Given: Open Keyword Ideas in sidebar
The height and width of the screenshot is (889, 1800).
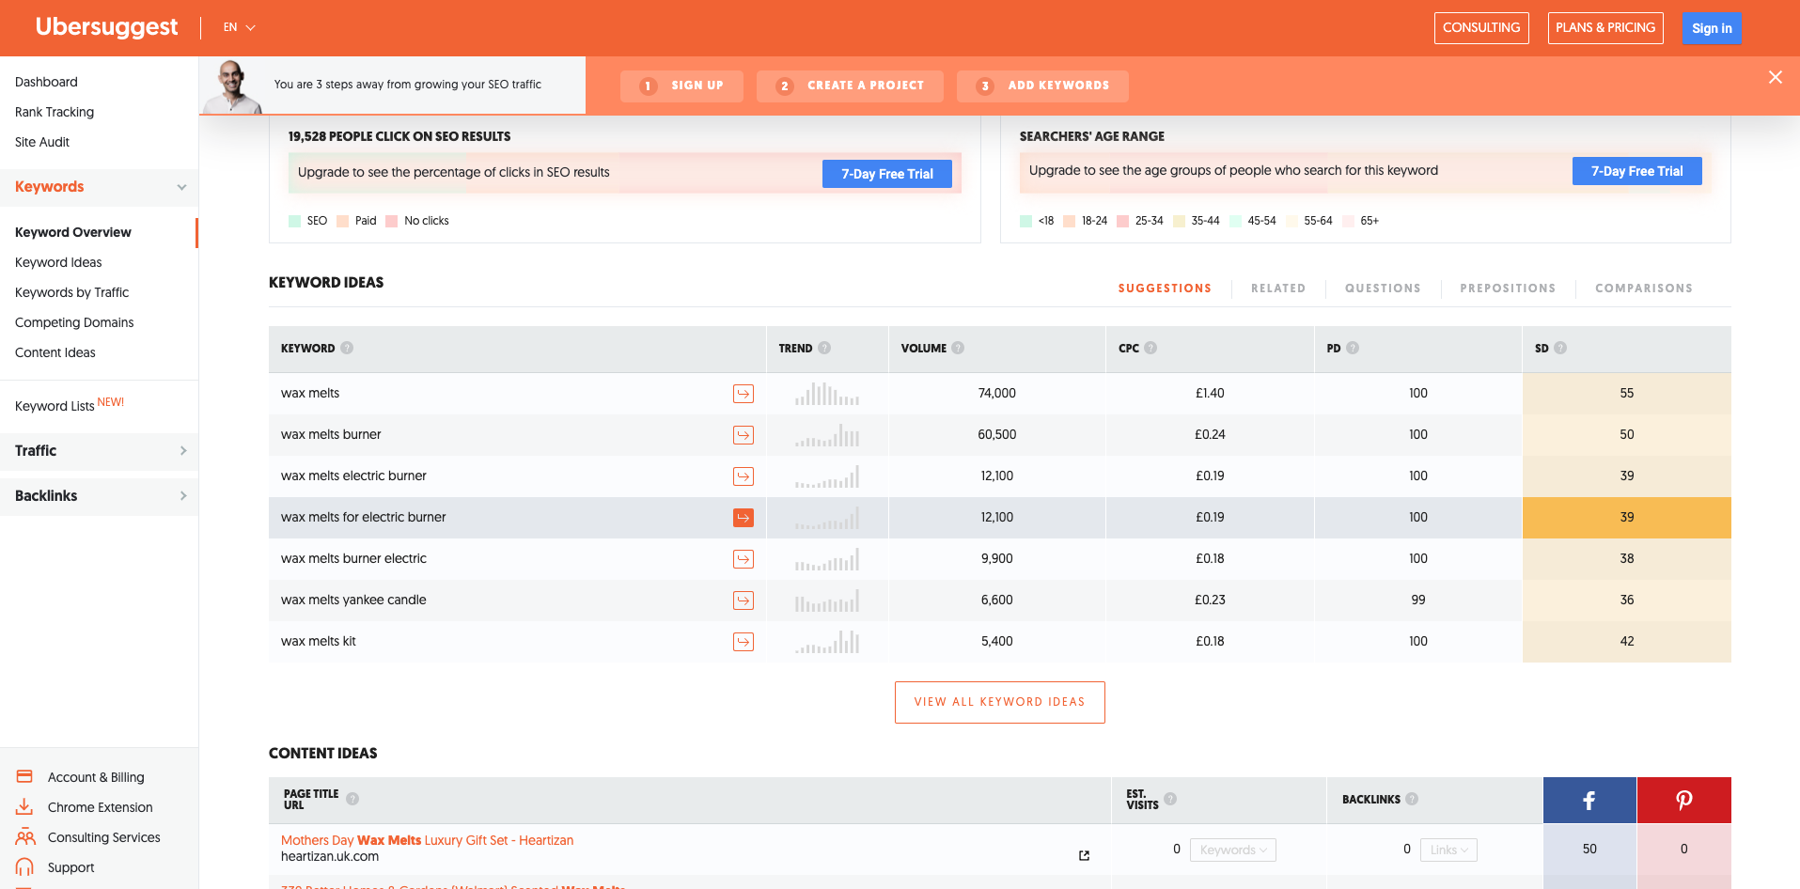Looking at the screenshot, I should (58, 262).
